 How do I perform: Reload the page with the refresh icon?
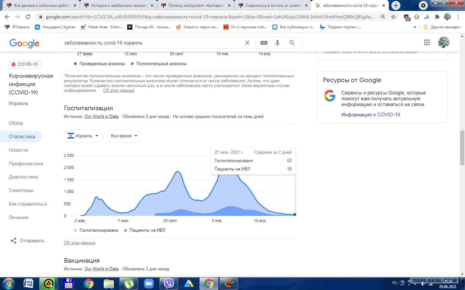click(x=28, y=17)
